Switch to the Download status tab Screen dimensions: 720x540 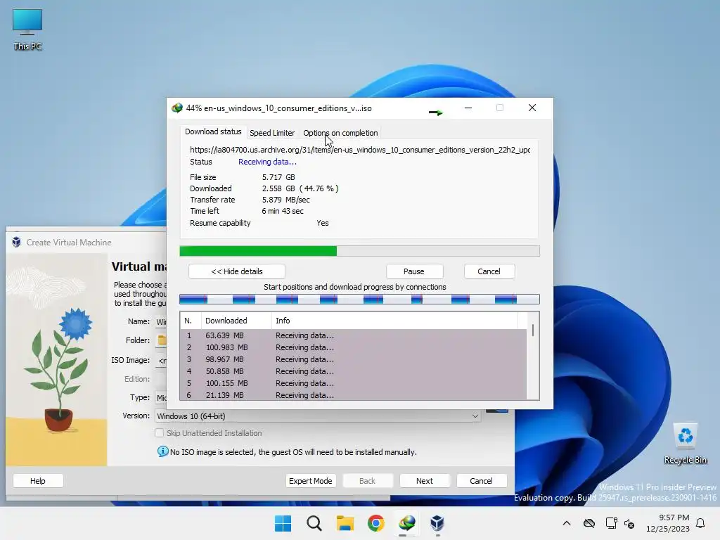pyautogui.click(x=213, y=131)
